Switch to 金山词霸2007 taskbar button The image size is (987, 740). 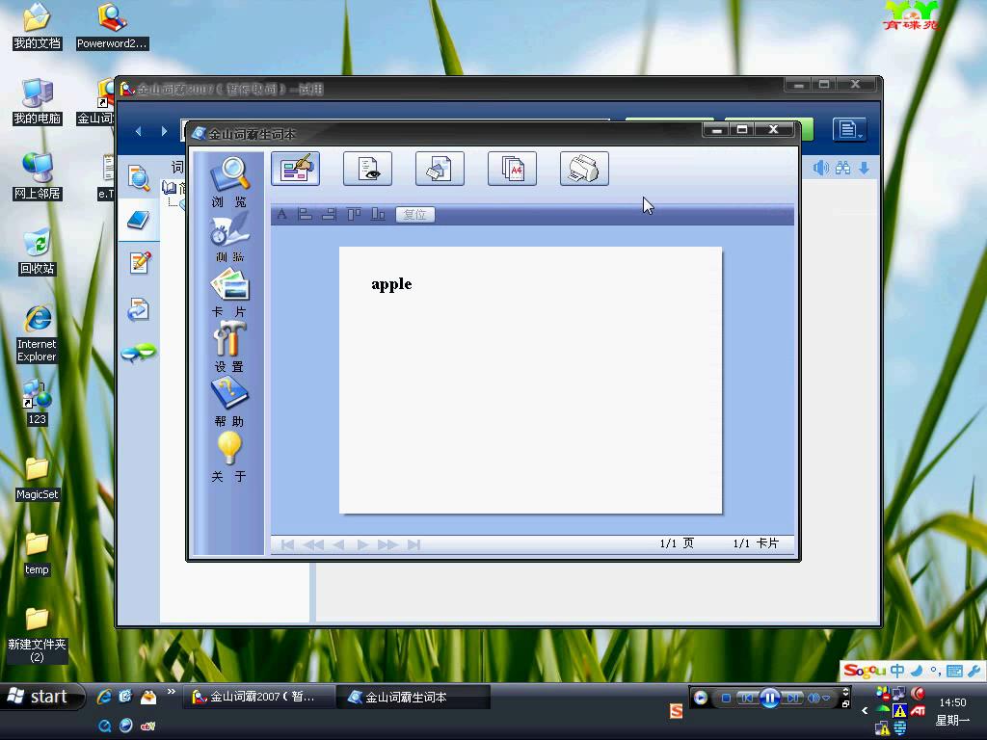click(x=258, y=697)
